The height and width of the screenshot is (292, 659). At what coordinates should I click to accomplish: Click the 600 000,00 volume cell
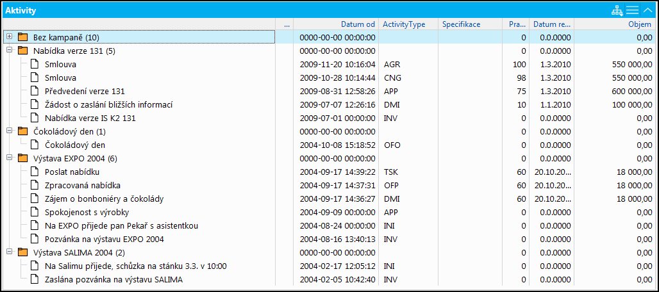click(x=615, y=92)
